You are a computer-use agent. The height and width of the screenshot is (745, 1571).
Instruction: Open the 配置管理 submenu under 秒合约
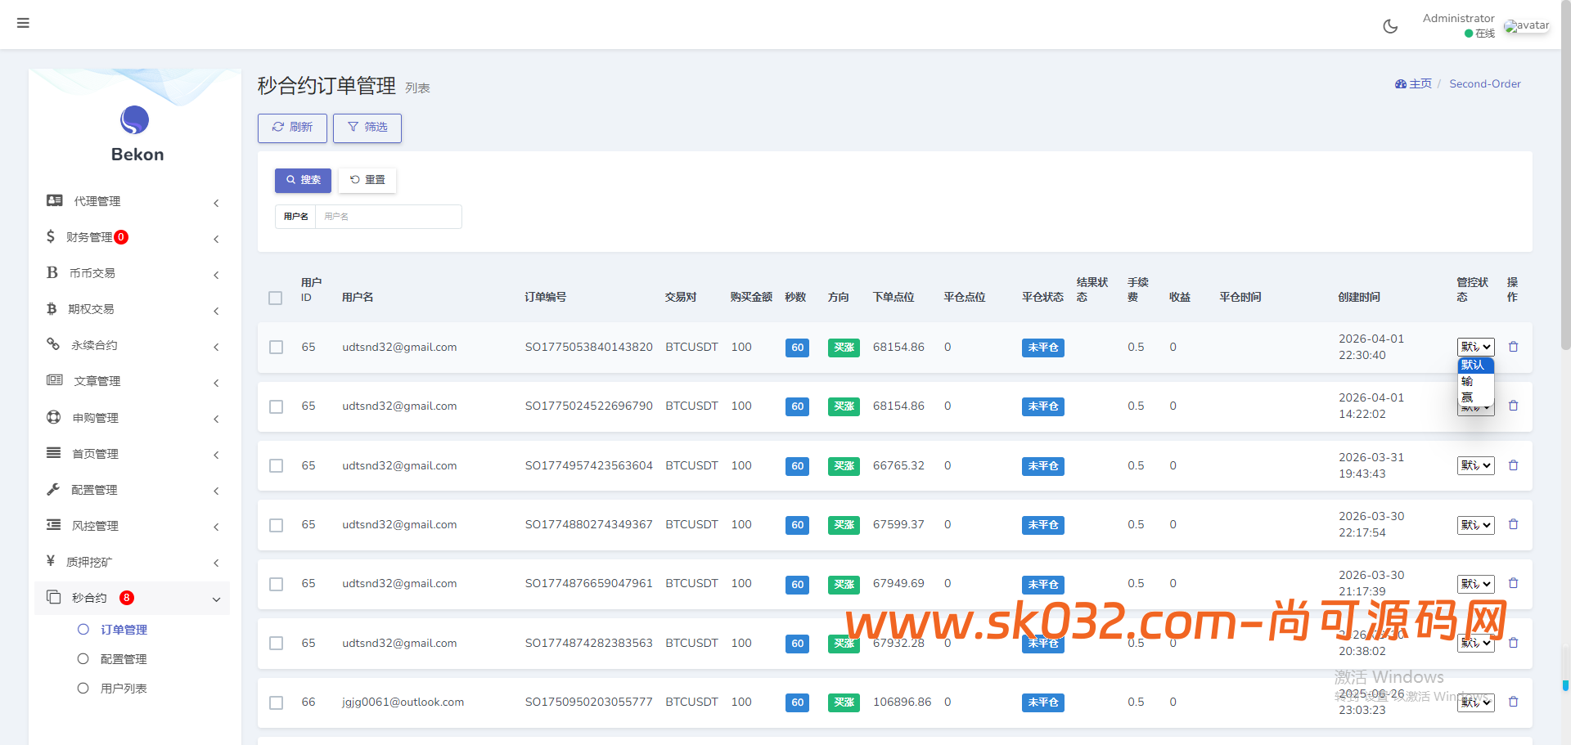tap(124, 659)
